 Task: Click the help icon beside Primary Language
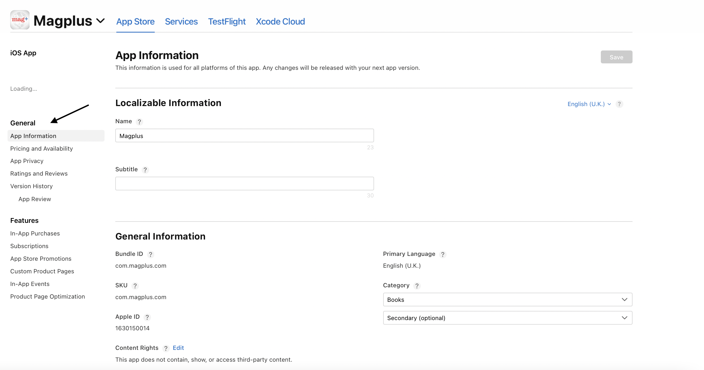(x=443, y=254)
